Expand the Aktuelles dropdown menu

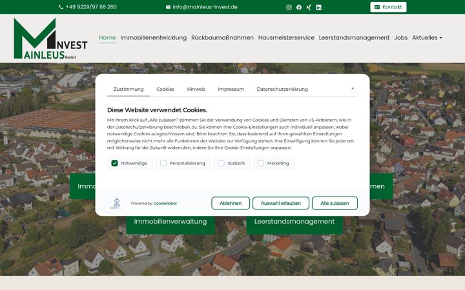[427, 37]
